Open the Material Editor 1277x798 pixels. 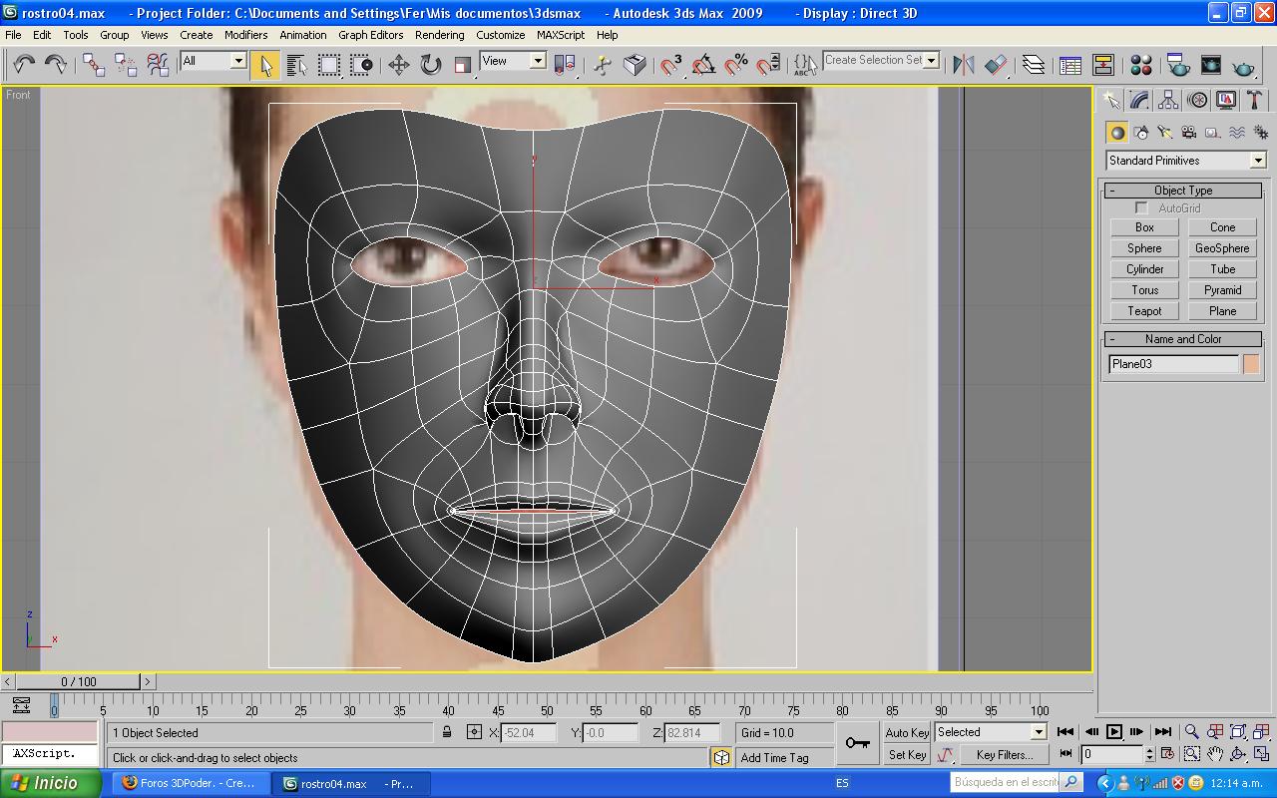tap(1141, 65)
